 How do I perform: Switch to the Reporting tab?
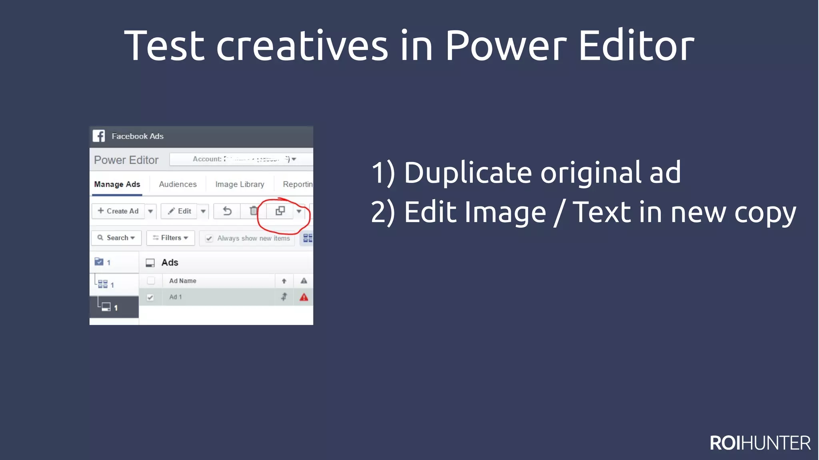pyautogui.click(x=298, y=184)
